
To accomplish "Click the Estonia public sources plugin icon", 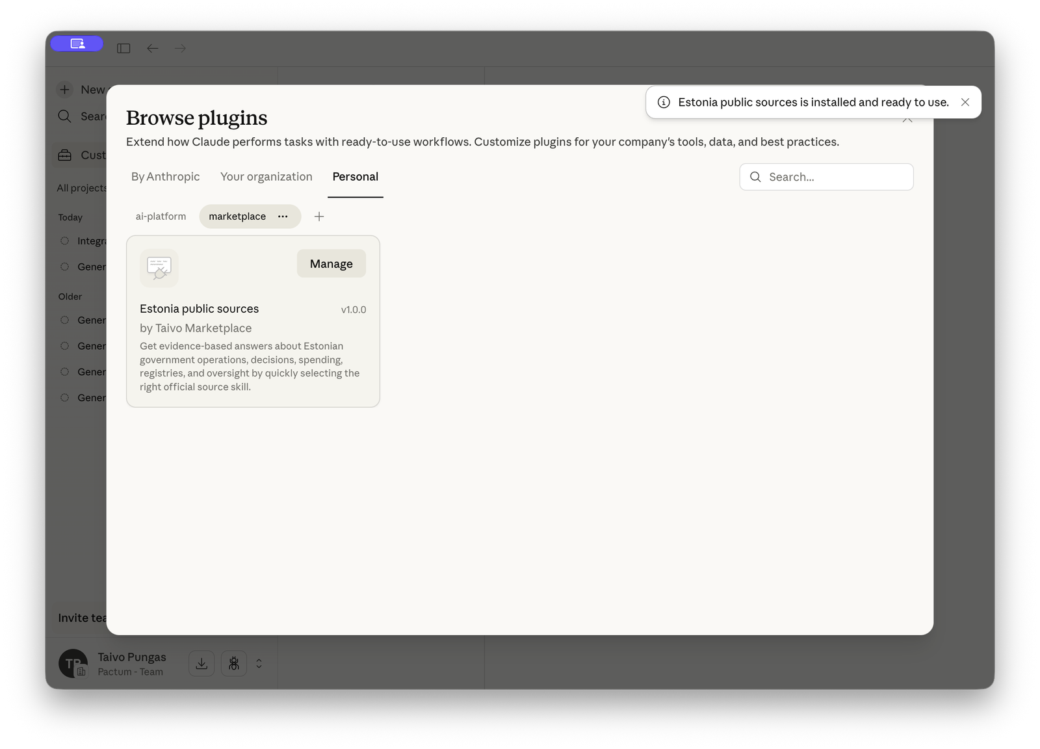I will pos(159,268).
